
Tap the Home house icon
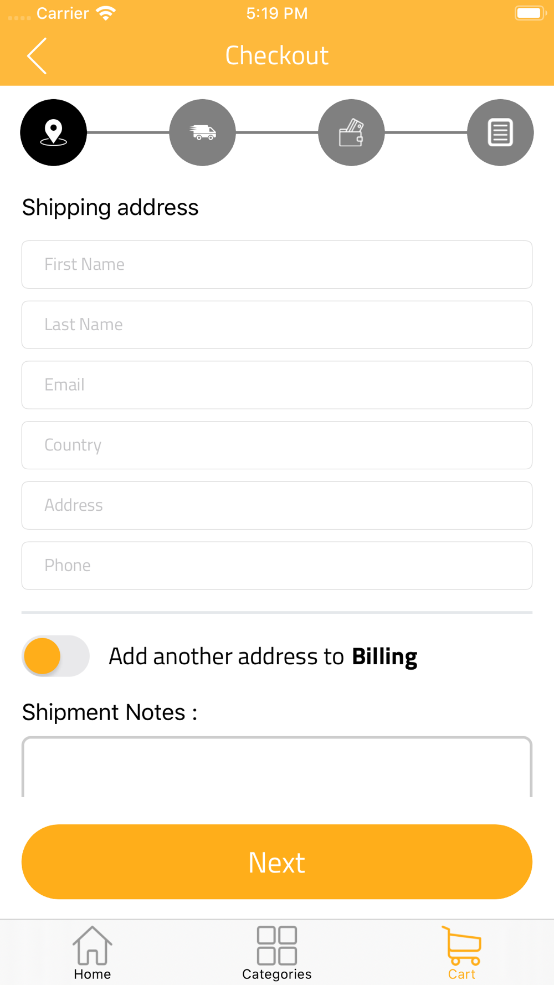(x=93, y=945)
